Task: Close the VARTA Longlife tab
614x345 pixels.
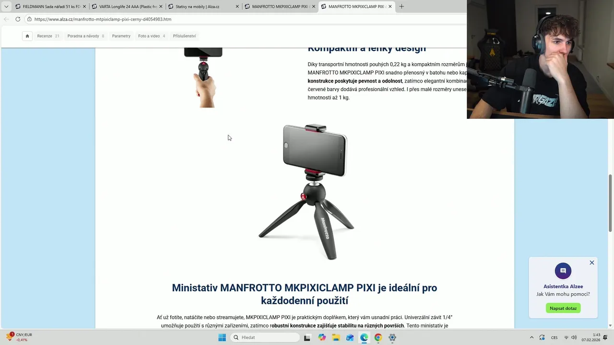Action: [x=161, y=6]
